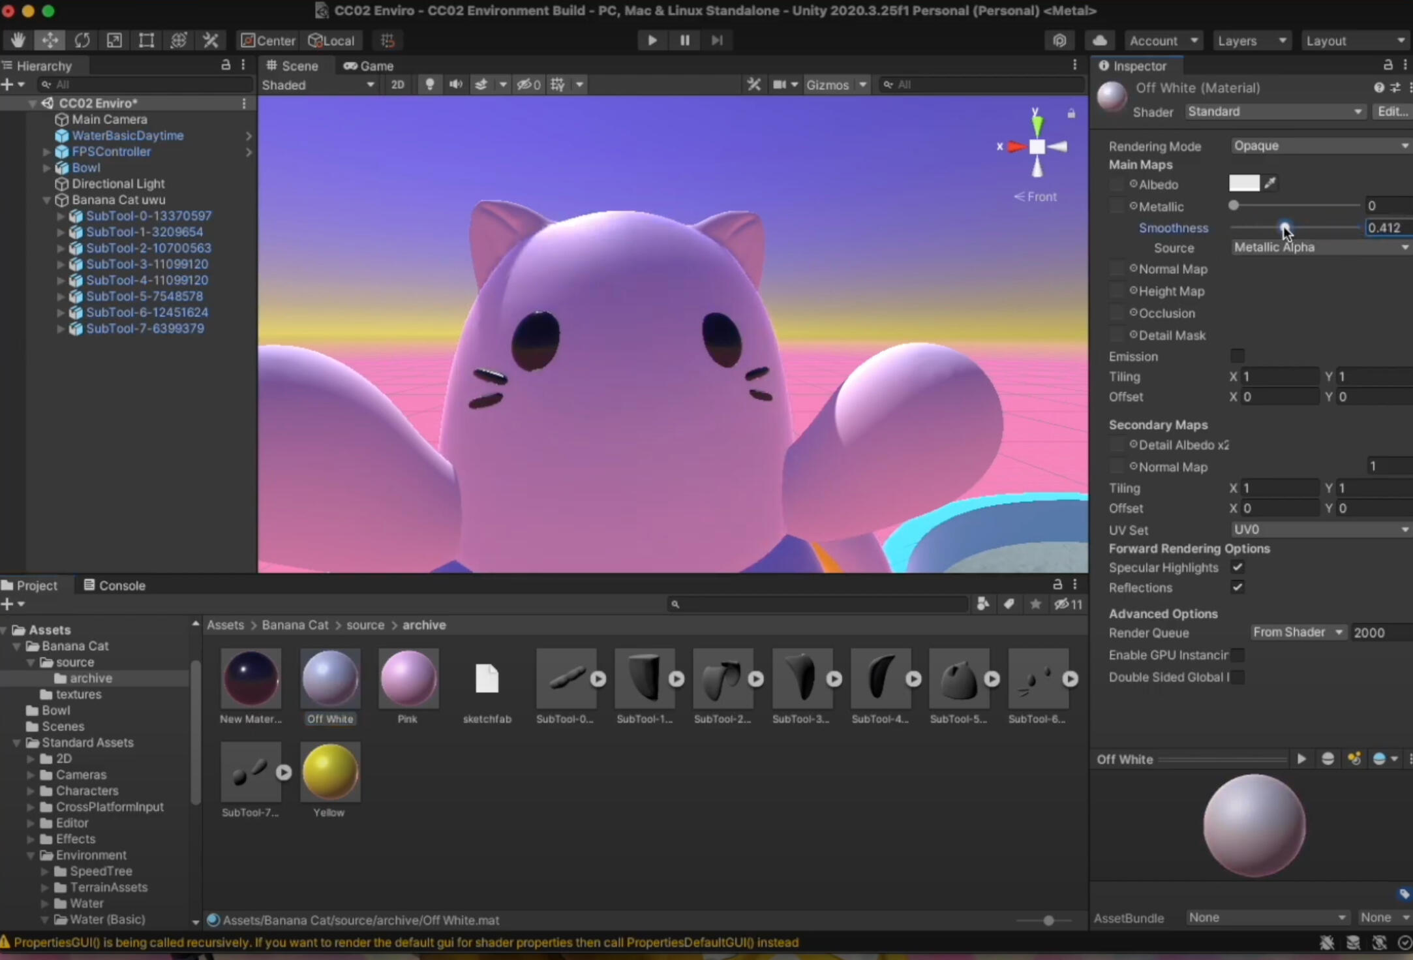Lock the Inspector panel

[1388, 65]
